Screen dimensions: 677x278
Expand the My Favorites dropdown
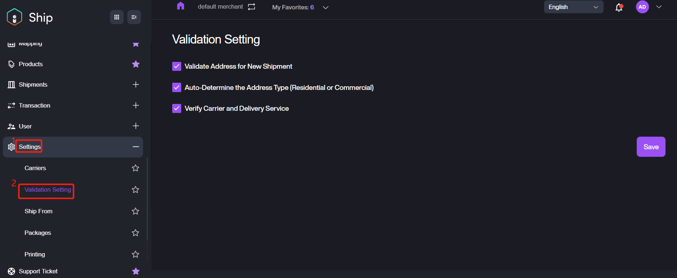point(325,8)
